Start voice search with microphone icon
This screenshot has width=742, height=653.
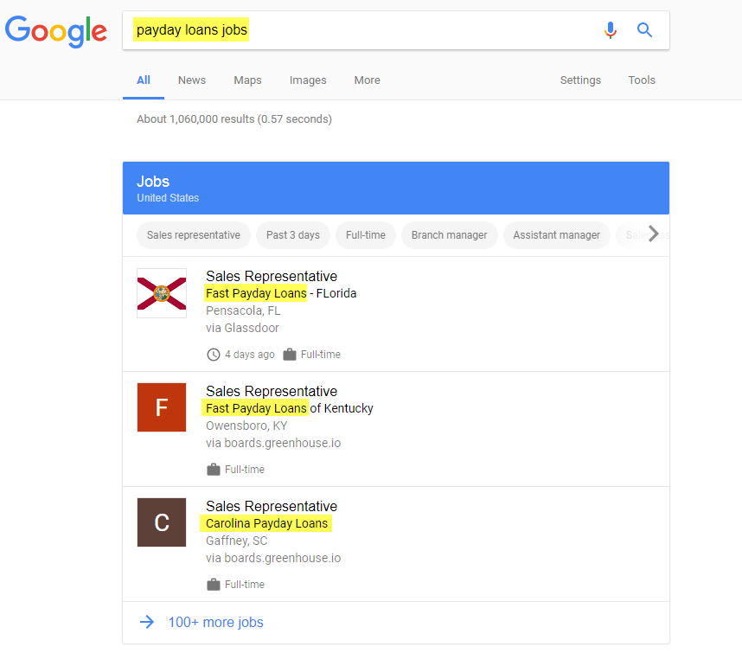[611, 30]
